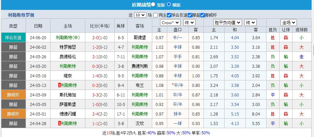The image size is (314, 137).
Task: Enable the 同主 checkbox
Action: pyautogui.click(x=156, y=15)
